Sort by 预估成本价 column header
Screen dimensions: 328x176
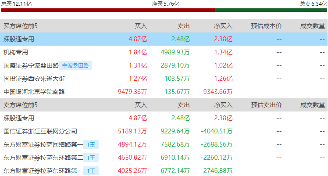(266, 26)
